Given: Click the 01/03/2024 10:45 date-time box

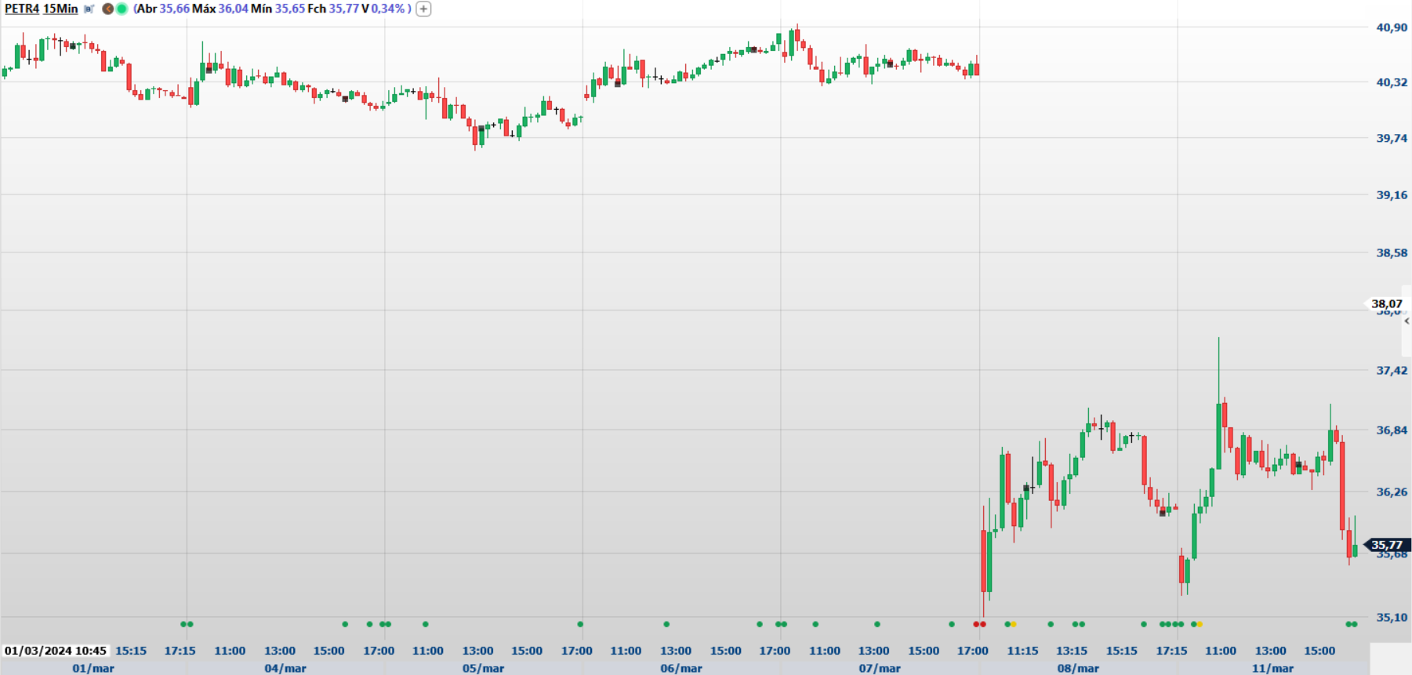Looking at the screenshot, I should pyautogui.click(x=55, y=651).
